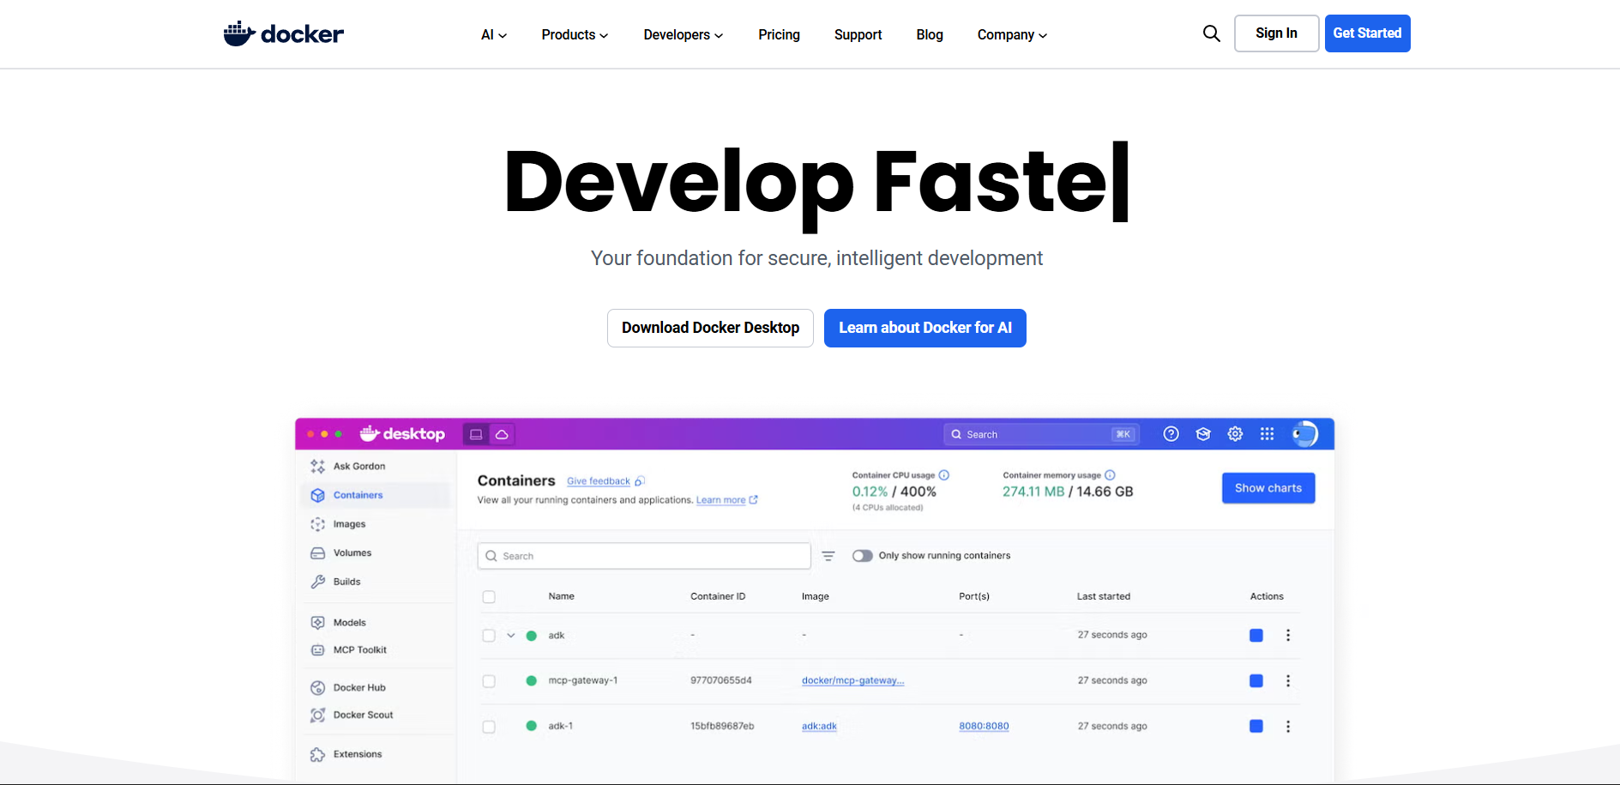This screenshot has height=785, width=1620.
Task: Open the adk:adk image link
Action: click(x=819, y=726)
